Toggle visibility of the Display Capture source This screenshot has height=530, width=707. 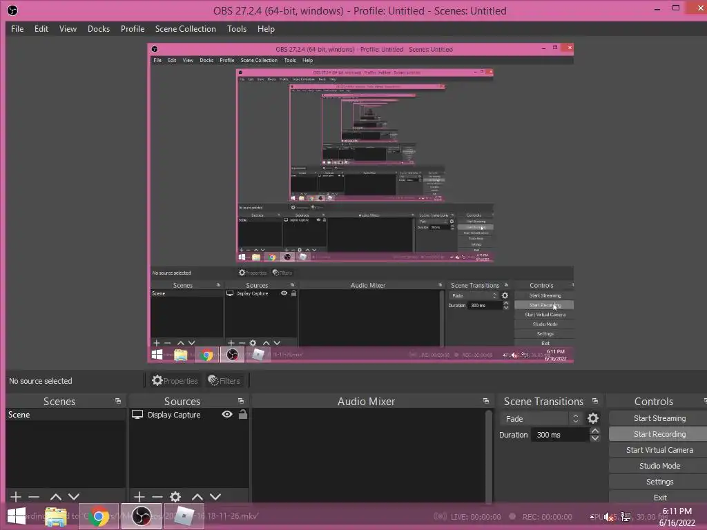[227, 414]
